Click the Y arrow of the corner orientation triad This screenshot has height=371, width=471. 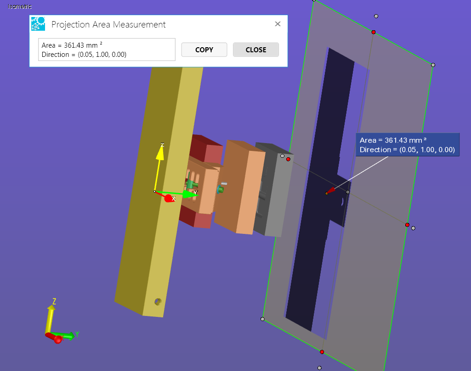(x=71, y=335)
